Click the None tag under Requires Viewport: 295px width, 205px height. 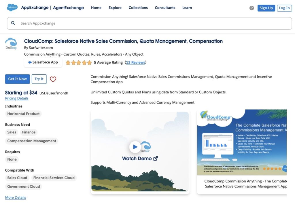click(x=12, y=159)
